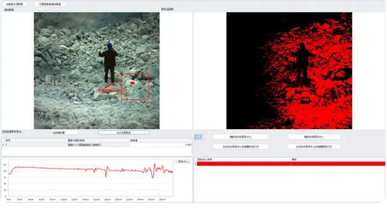The image size is (387, 210).
Task: Select row 1 in the left parameter table
Action: [x=97, y=145]
